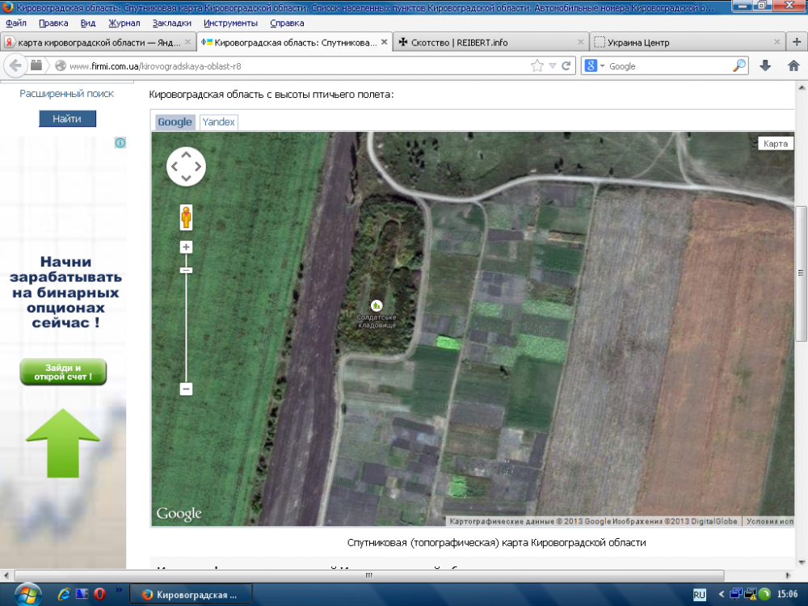Image resolution: width=808 pixels, height=606 pixels.
Task: Select the Google map tab
Action: tap(175, 122)
